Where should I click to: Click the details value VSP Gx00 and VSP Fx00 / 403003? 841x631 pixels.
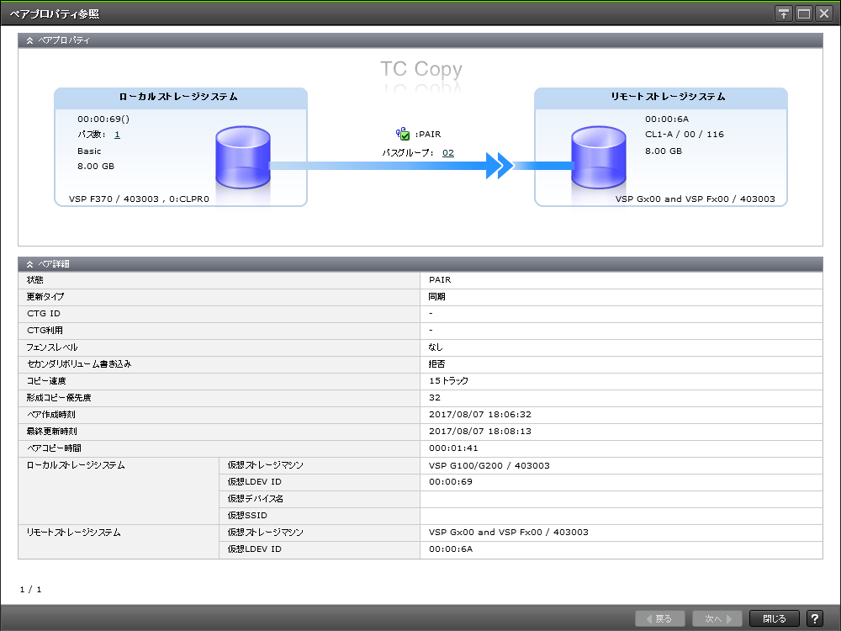[509, 533]
